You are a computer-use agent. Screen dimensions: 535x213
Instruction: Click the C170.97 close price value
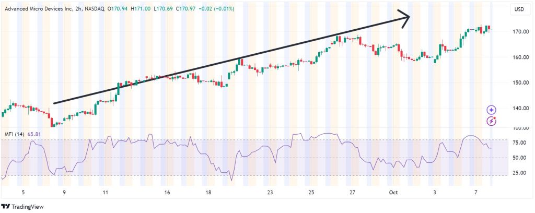tap(186, 9)
